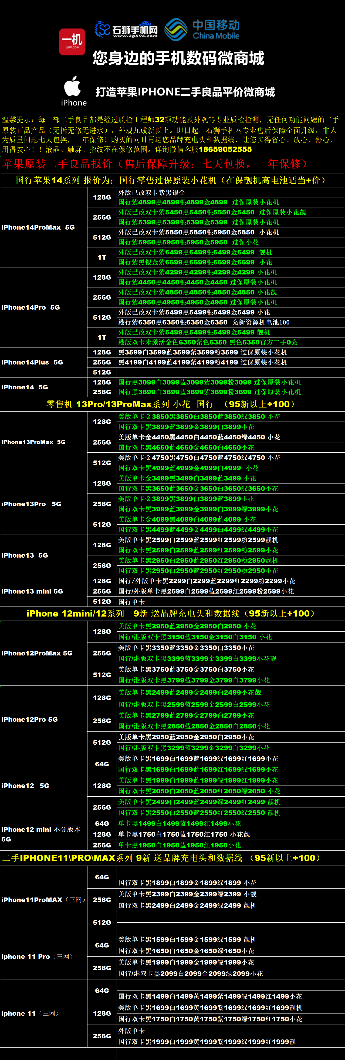Click the 512G cell for iPhone14Plus
Image resolution: width=345 pixels, height=1060 pixels.
pos(102,372)
